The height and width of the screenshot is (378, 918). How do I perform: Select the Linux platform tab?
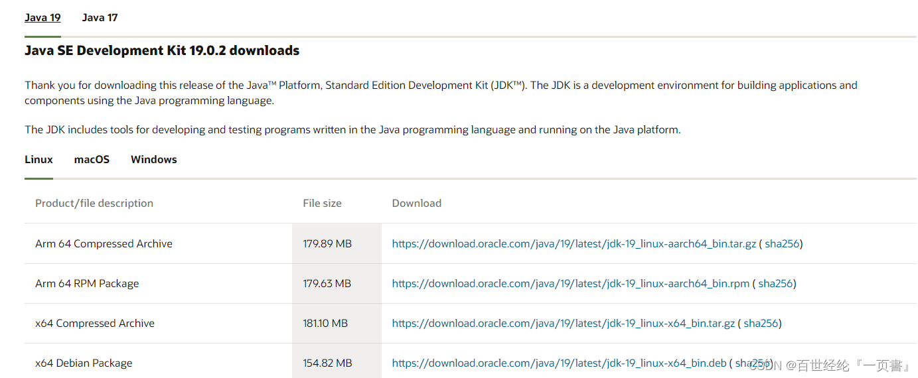click(x=38, y=160)
